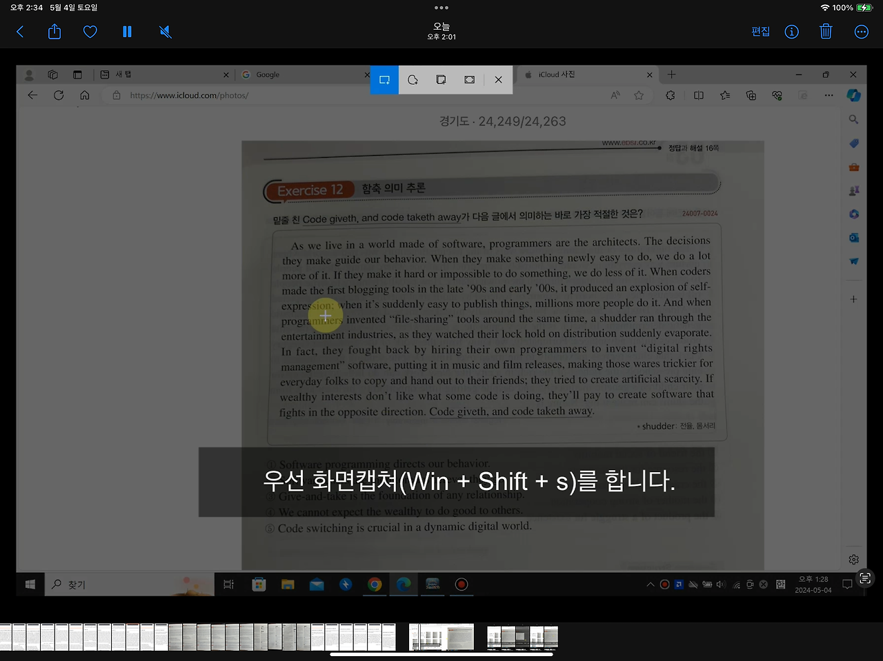Open Microsoft 365 in Edge sidebar
The image size is (883, 661).
pos(854,214)
